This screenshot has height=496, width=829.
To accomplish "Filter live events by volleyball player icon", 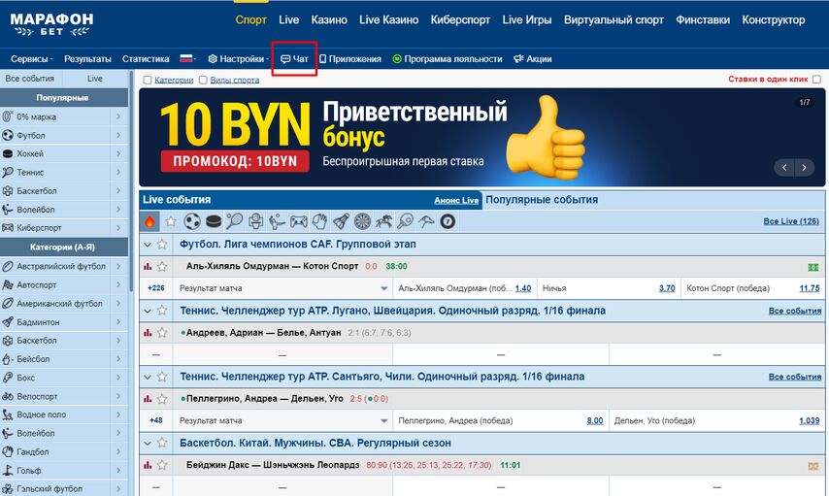I will tap(277, 221).
